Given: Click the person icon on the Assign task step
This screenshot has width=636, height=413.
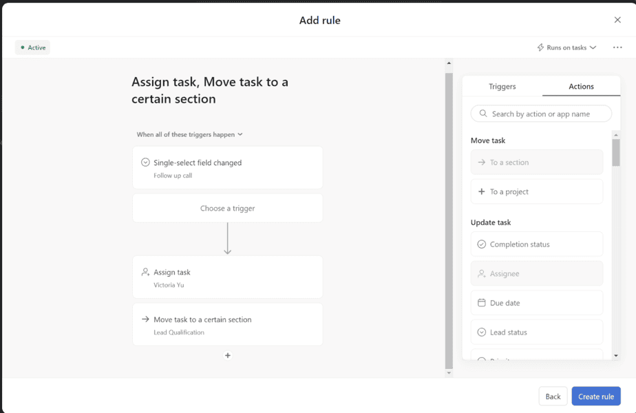Looking at the screenshot, I should (145, 271).
